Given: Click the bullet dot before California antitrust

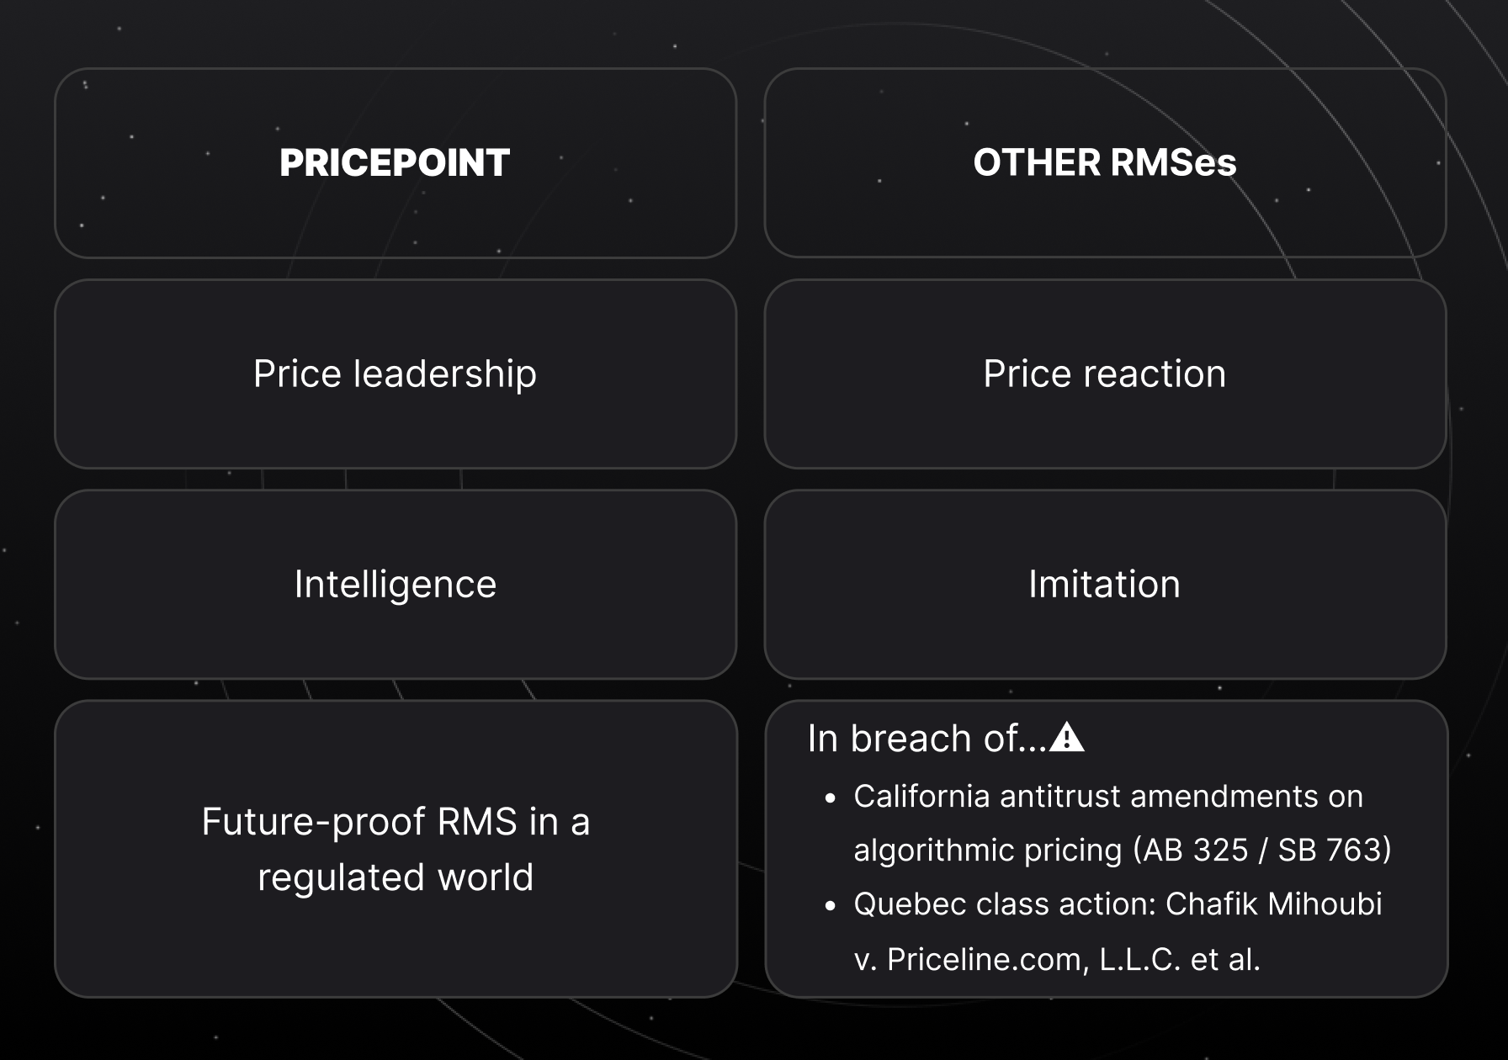Looking at the screenshot, I should tap(831, 798).
